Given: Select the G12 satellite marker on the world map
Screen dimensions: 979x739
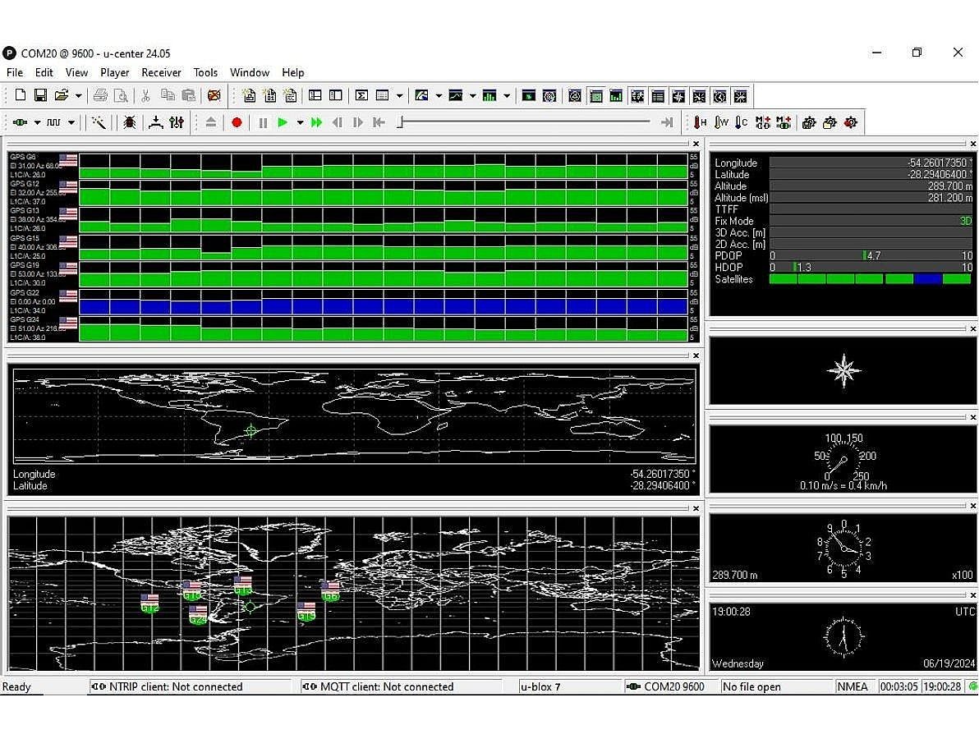Looking at the screenshot, I should [149, 603].
